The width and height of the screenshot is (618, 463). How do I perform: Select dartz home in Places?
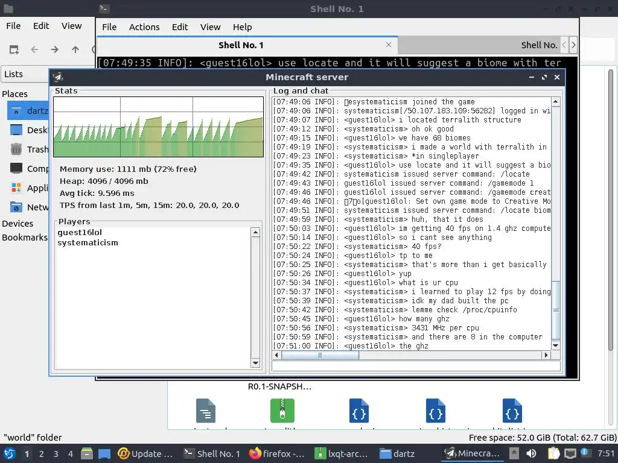pyautogui.click(x=28, y=111)
